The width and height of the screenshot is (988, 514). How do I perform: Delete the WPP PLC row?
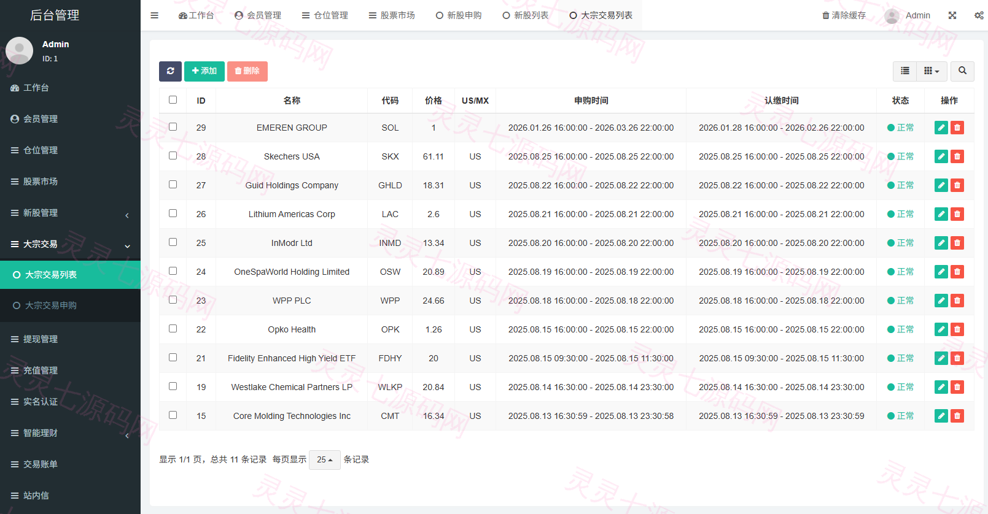point(957,301)
